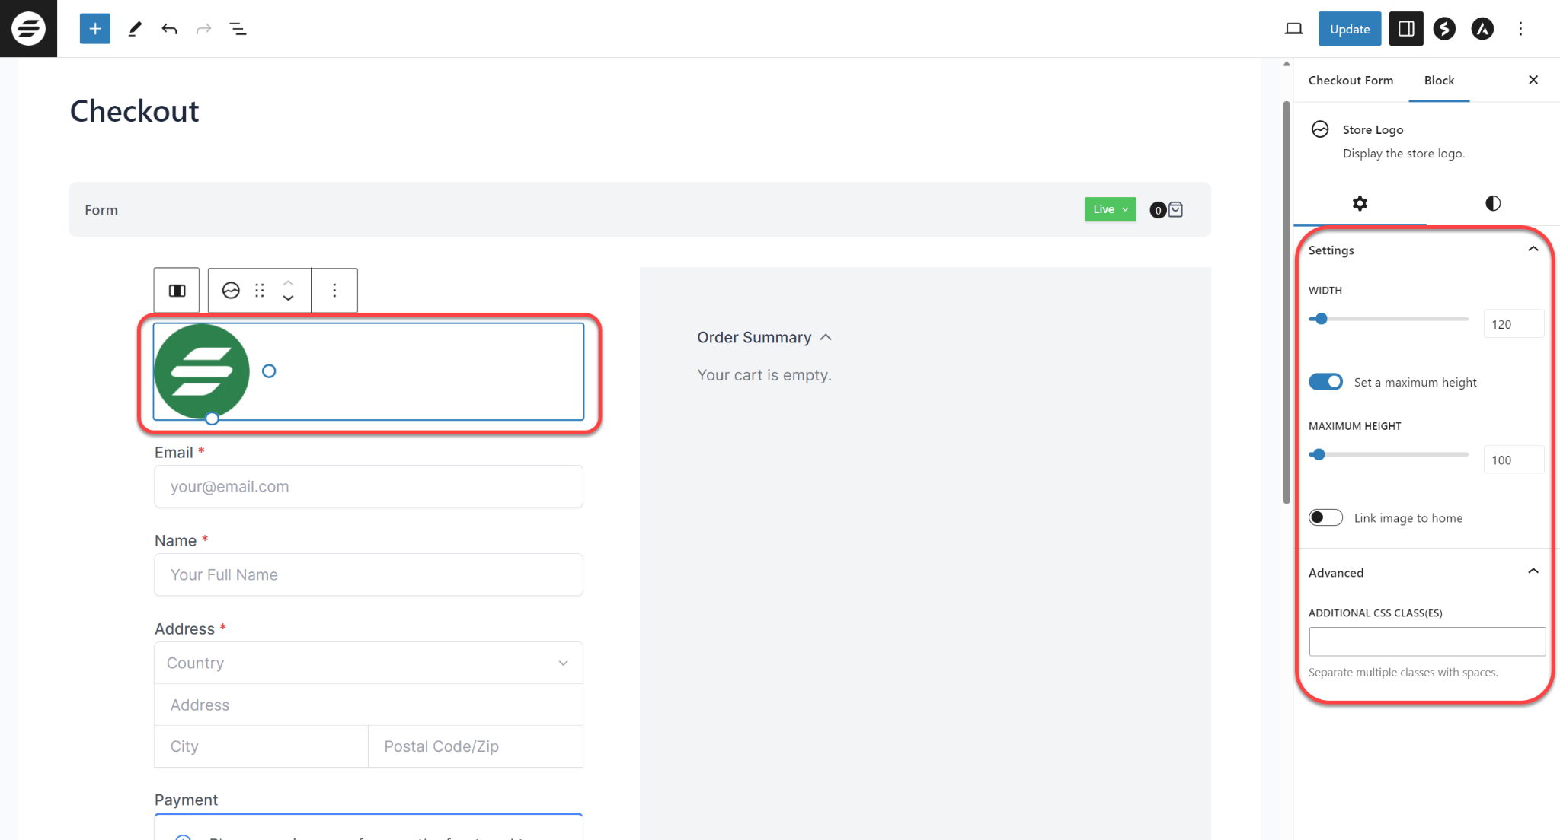Click the desktop preview icon

point(1293,28)
